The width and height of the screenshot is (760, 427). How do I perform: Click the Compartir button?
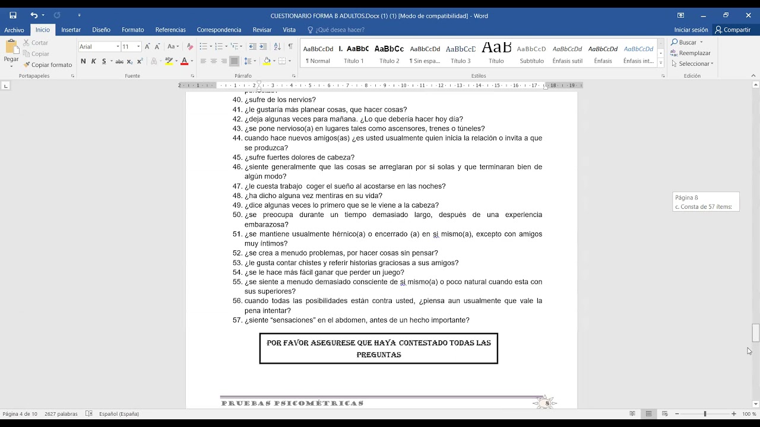733,30
